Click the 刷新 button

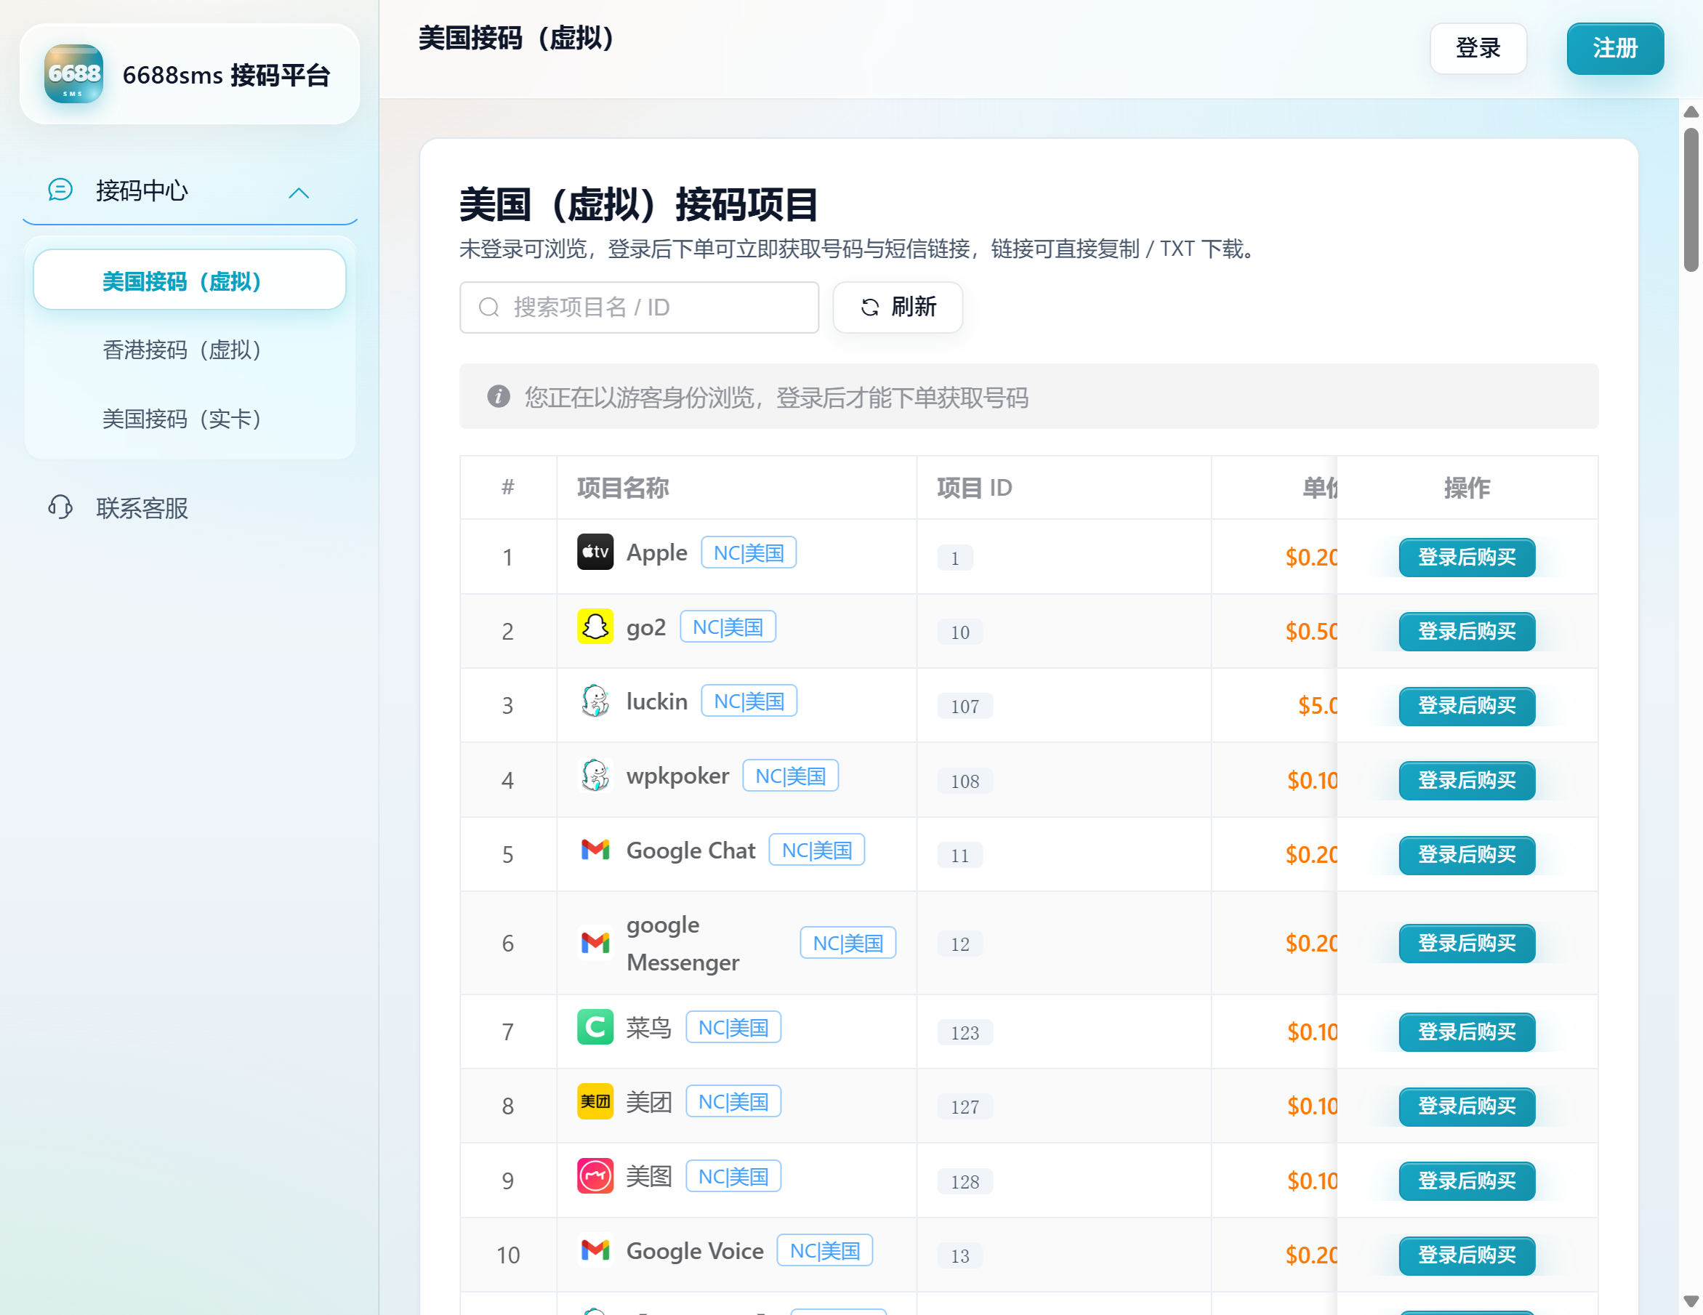click(x=898, y=307)
